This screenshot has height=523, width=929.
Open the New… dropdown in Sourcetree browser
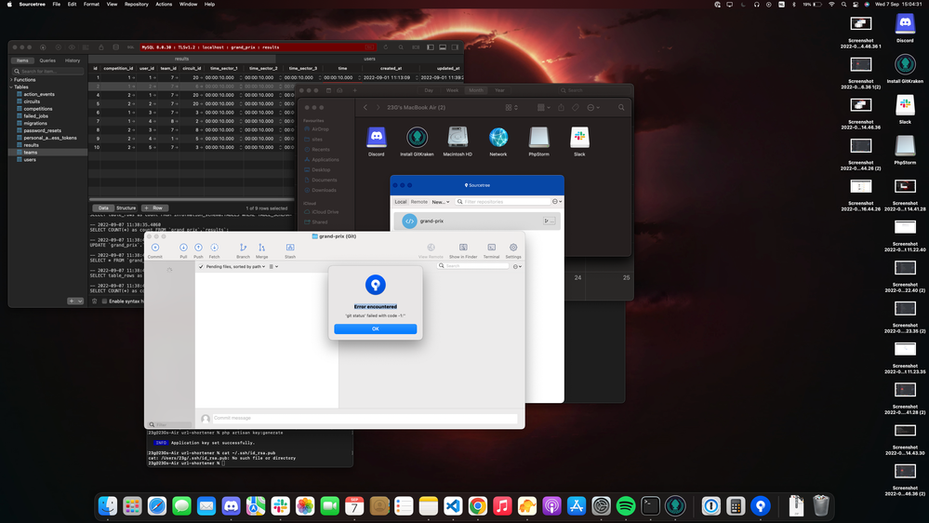pyautogui.click(x=440, y=201)
